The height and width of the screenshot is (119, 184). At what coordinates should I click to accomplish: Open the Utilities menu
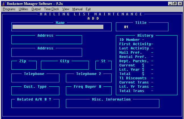tap(24, 9)
